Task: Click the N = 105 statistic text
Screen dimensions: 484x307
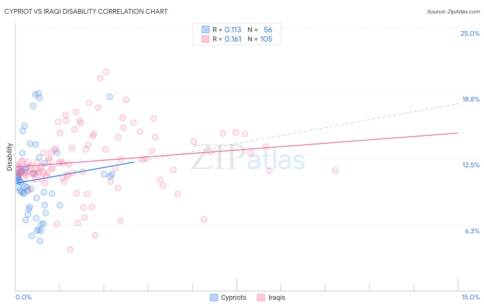Action: 260,39
